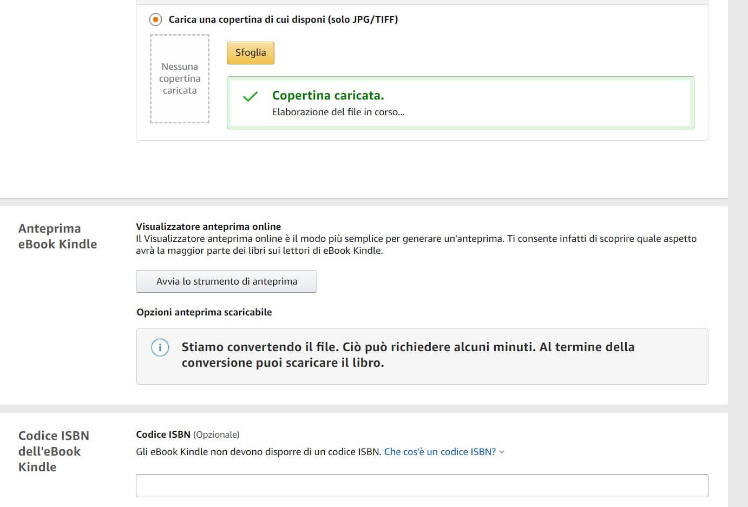Click the blue info icon in conversion notice
Viewport: 748px width, 507px height.
(x=160, y=347)
